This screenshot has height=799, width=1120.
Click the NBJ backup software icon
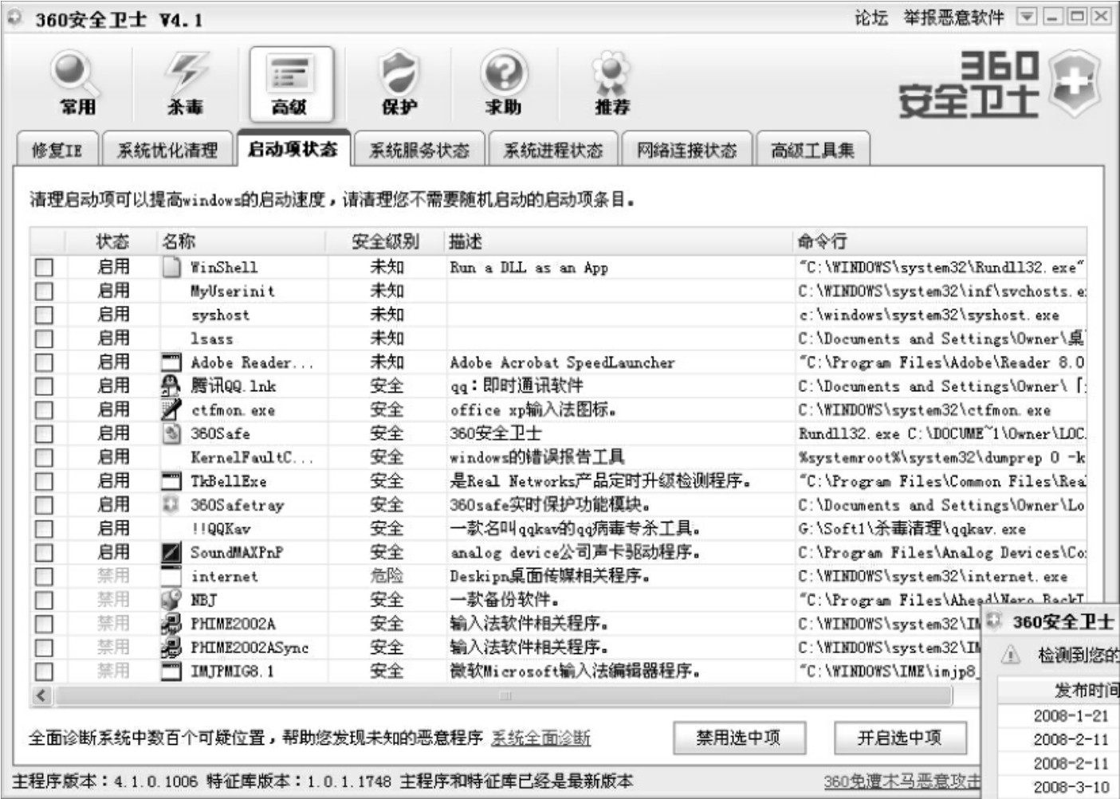(171, 599)
